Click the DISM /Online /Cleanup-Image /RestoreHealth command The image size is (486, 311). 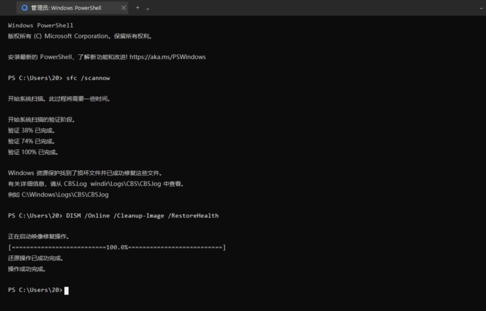click(x=142, y=216)
